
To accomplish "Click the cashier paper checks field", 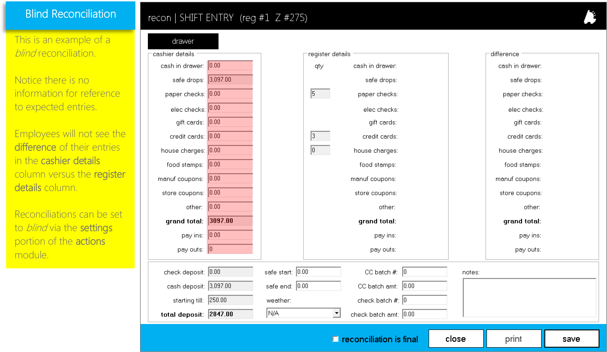I will coord(230,94).
